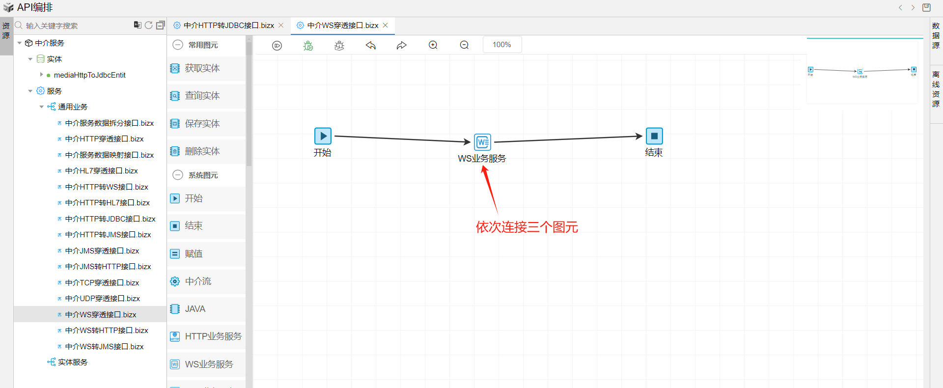This screenshot has width=943, height=388.
Task: Zoom out using the magnifier minus icon
Action: [464, 45]
